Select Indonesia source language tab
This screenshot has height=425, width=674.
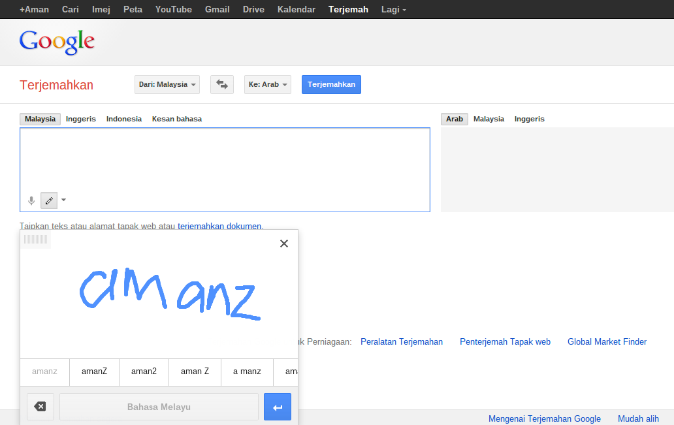pos(124,119)
